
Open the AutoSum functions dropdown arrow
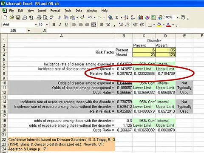122,17
